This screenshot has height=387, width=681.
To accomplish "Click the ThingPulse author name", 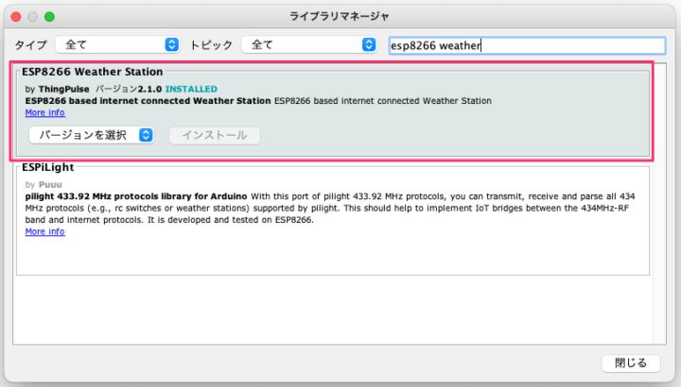I will [63, 89].
